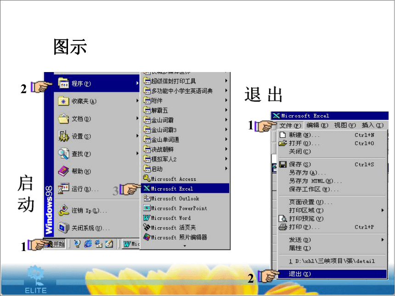Viewport: 395px width, 296px height.
Task: Click the scroll-down arrow below the programs list
Action: (185, 246)
